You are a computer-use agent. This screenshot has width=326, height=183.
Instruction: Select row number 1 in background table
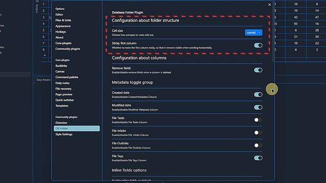pos(43,4)
